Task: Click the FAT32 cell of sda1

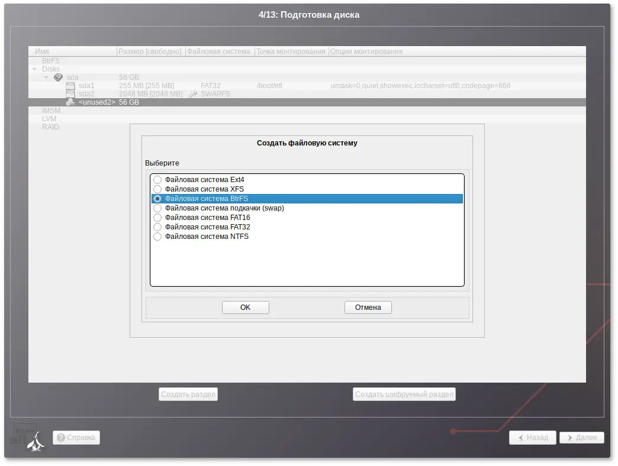Action: 211,86
